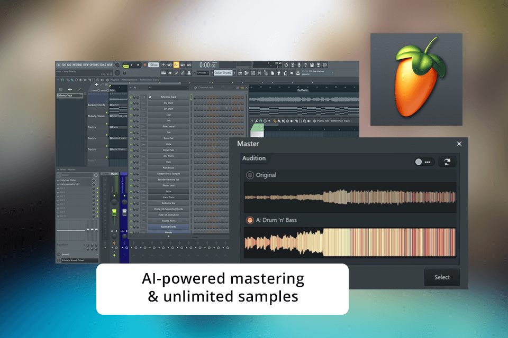Click the Backing Chords channel button
508x338 pixels.
(x=168, y=227)
